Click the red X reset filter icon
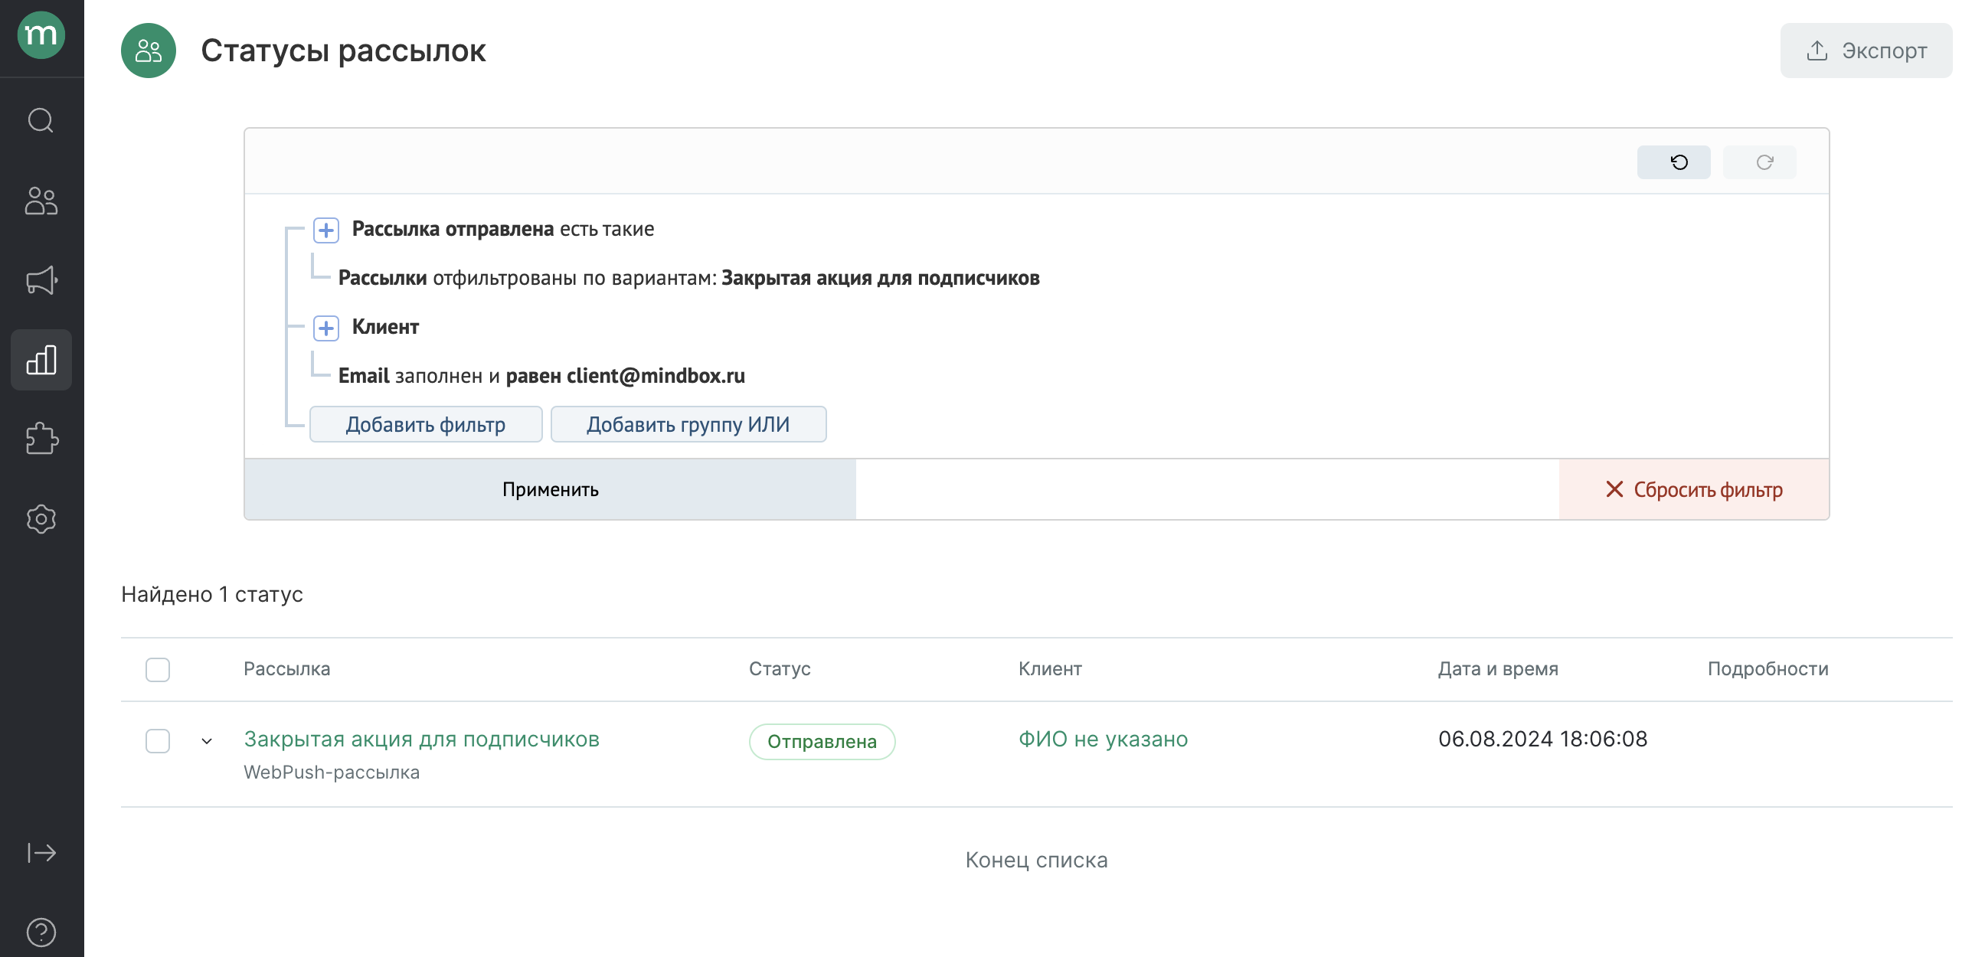 1614,489
